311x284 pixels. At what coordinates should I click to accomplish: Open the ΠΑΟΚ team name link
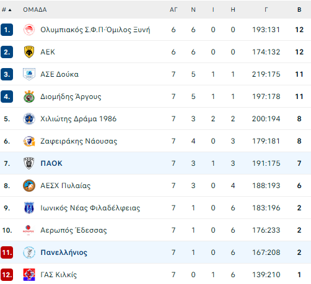point(51,163)
